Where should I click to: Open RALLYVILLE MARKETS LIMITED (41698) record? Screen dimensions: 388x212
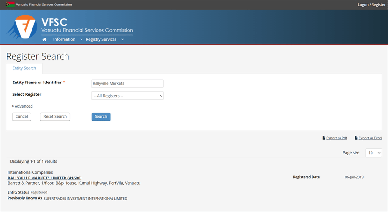[x=45, y=178]
